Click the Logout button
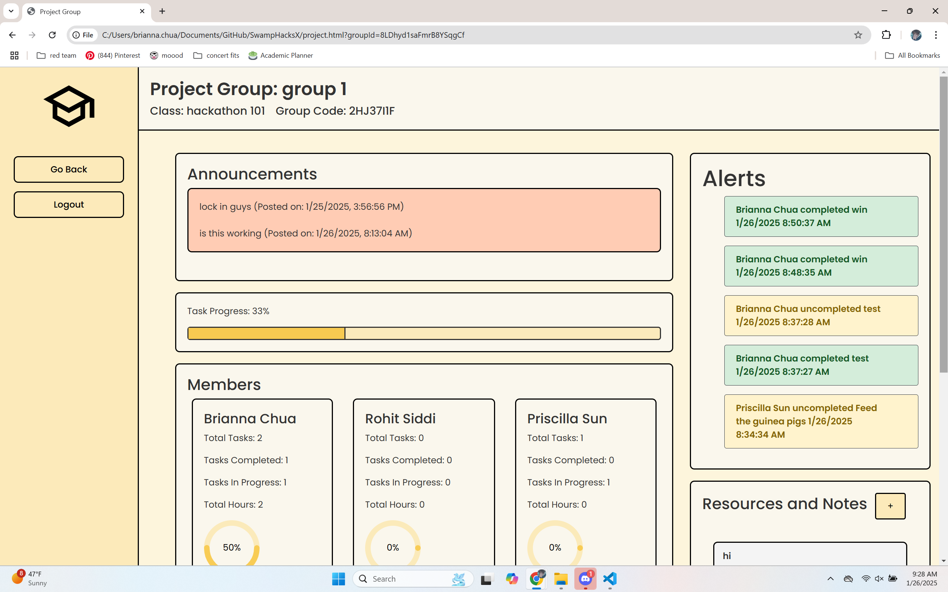 (69, 204)
